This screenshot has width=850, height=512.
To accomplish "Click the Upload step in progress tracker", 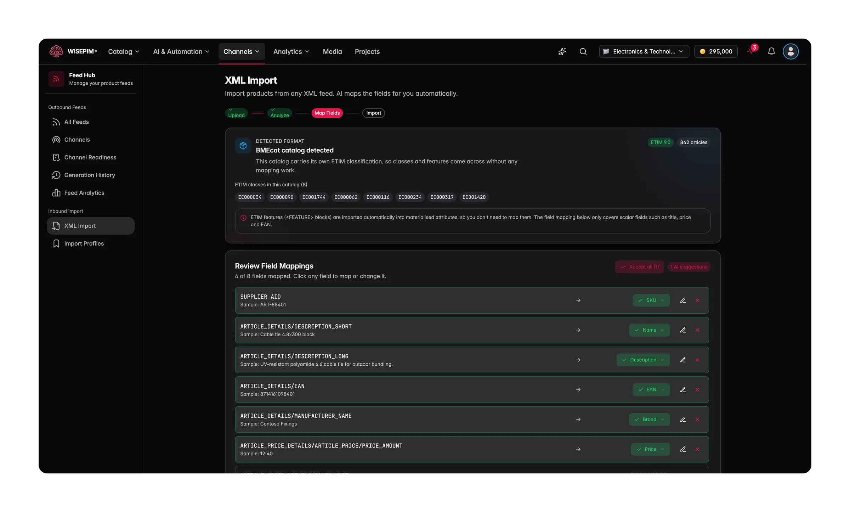I will [236, 113].
